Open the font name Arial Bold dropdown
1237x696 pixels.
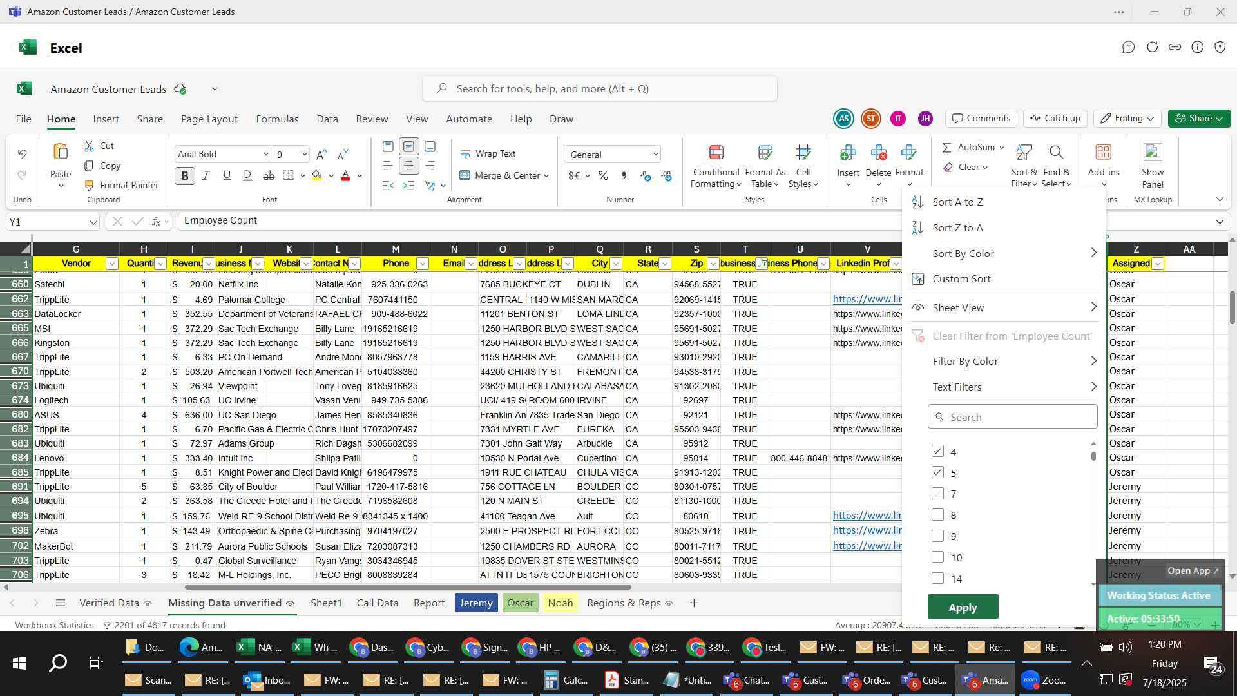coord(265,154)
